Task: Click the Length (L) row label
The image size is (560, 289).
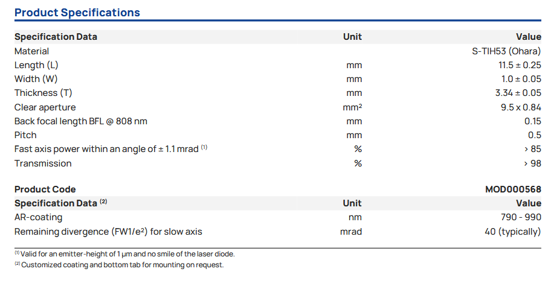Action: [x=36, y=65]
